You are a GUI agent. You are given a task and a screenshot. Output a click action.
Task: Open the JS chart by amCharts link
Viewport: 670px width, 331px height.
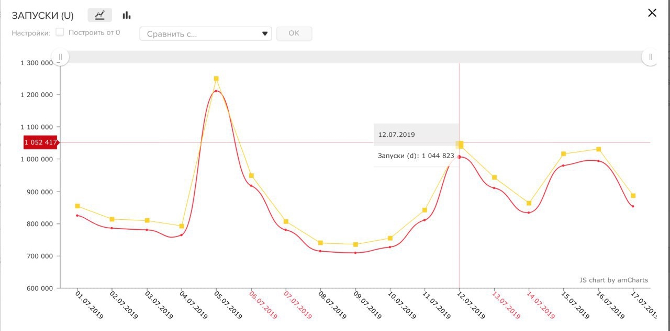click(613, 280)
